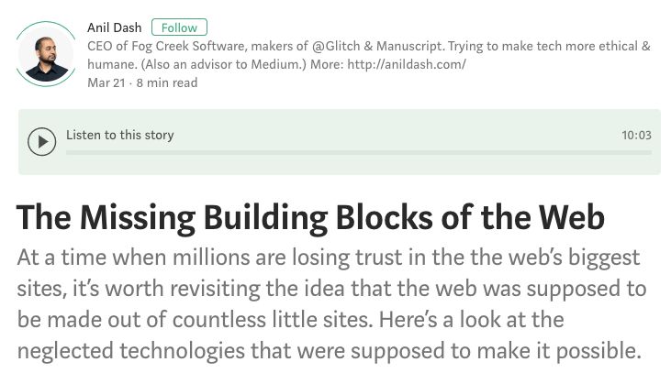671x373 pixels.
Task: Click the "8 min read" label
Action: click(169, 82)
